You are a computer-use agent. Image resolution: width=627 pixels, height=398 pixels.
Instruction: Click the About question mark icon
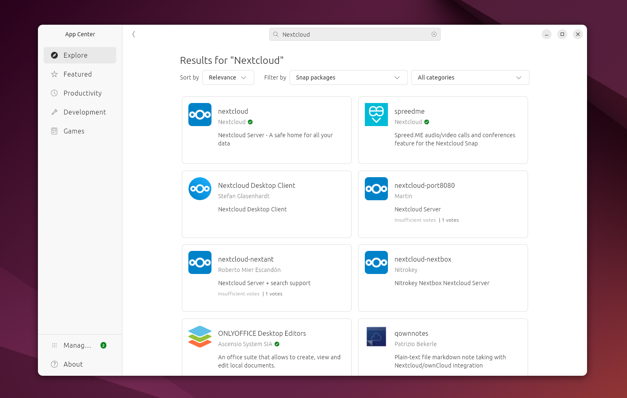coord(54,364)
